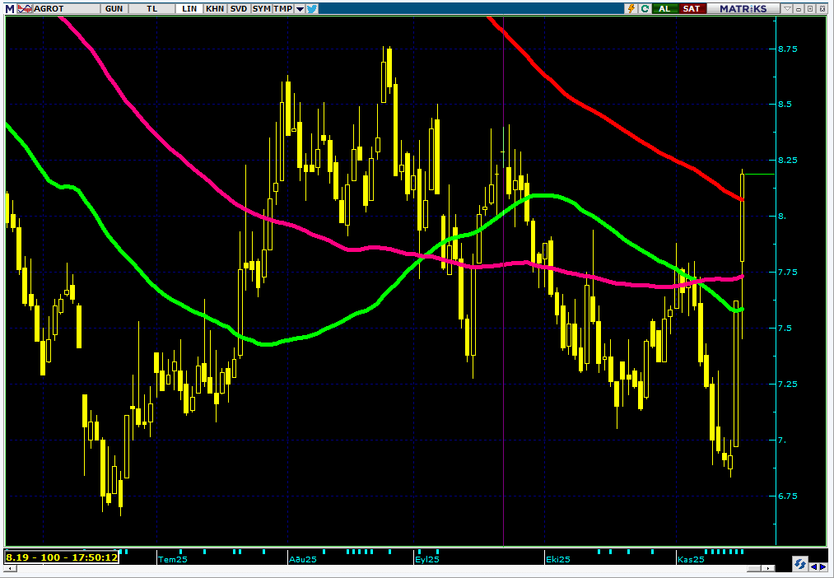
Task: Open the TMP template menu
Action: click(x=283, y=8)
